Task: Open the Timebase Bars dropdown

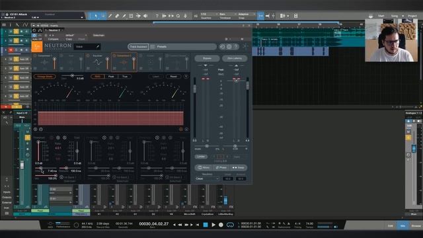Action: [227, 15]
